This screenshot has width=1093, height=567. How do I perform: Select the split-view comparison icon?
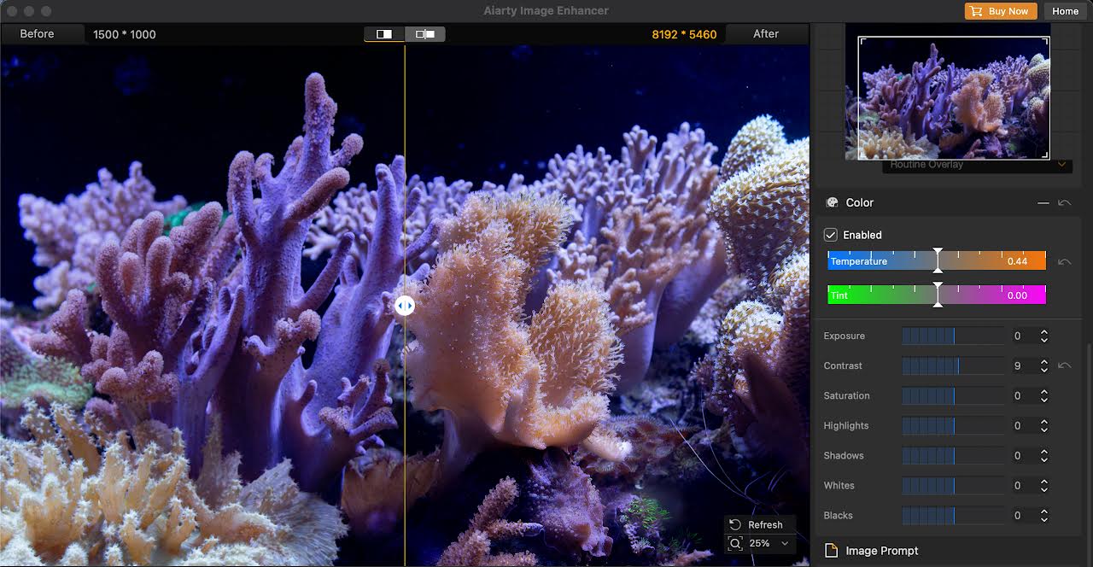pos(383,33)
